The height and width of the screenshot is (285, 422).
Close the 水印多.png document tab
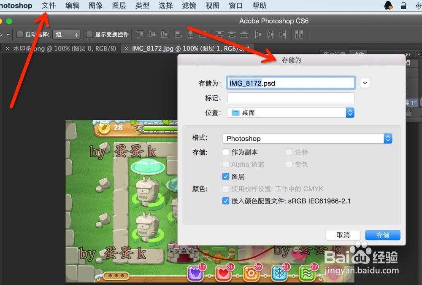coord(8,48)
